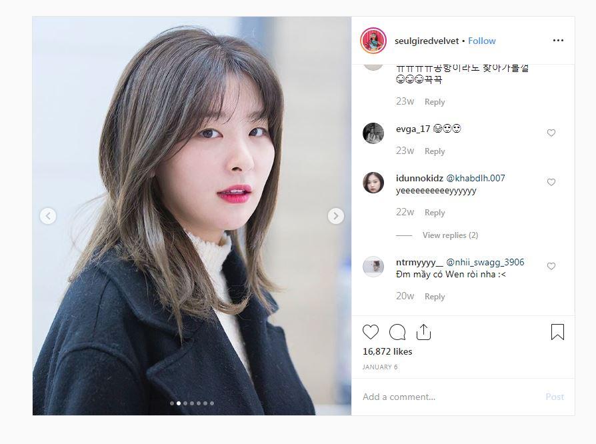Like ntrmyyyy__'s comment

pos(551,266)
